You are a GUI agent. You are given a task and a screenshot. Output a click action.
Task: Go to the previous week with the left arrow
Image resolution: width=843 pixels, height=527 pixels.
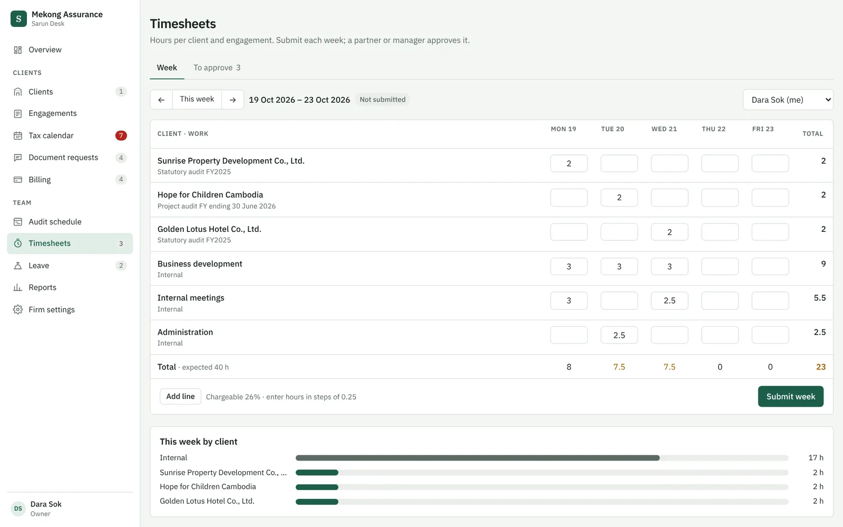pyautogui.click(x=161, y=100)
